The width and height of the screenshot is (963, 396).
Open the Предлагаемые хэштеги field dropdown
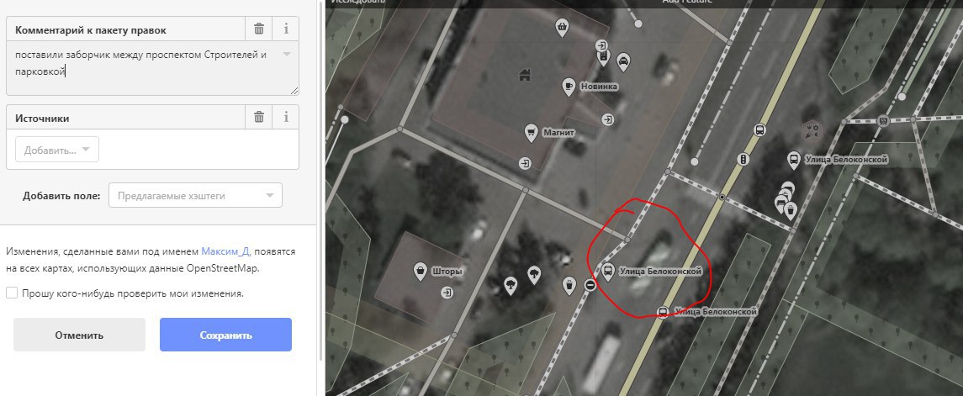(195, 196)
